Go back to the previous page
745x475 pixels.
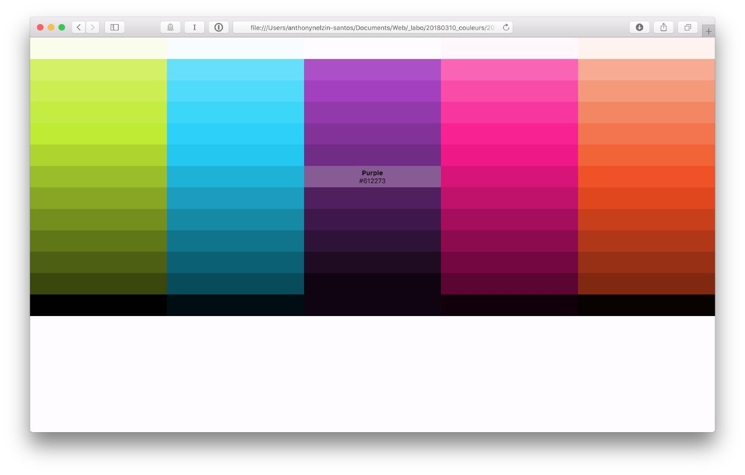[x=79, y=27]
